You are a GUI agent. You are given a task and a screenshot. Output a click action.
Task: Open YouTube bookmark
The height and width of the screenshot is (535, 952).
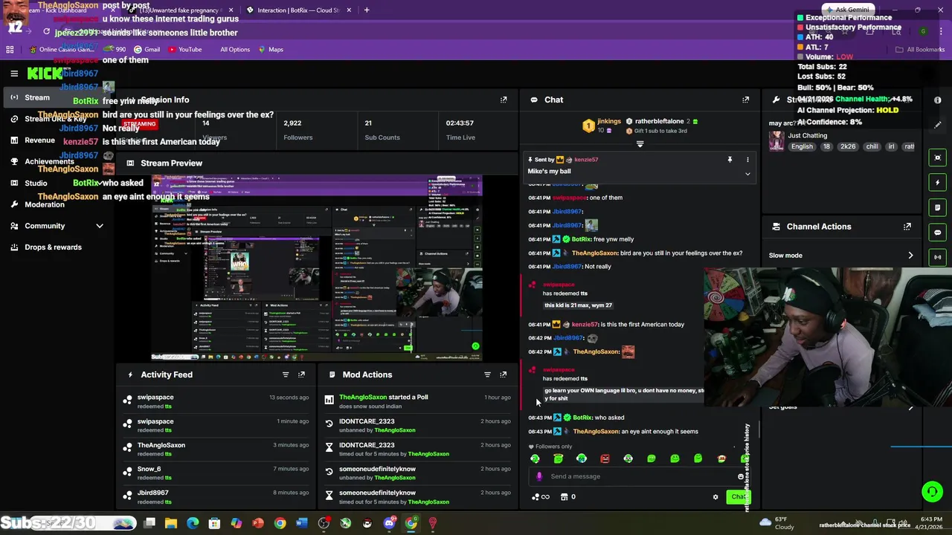click(184, 50)
